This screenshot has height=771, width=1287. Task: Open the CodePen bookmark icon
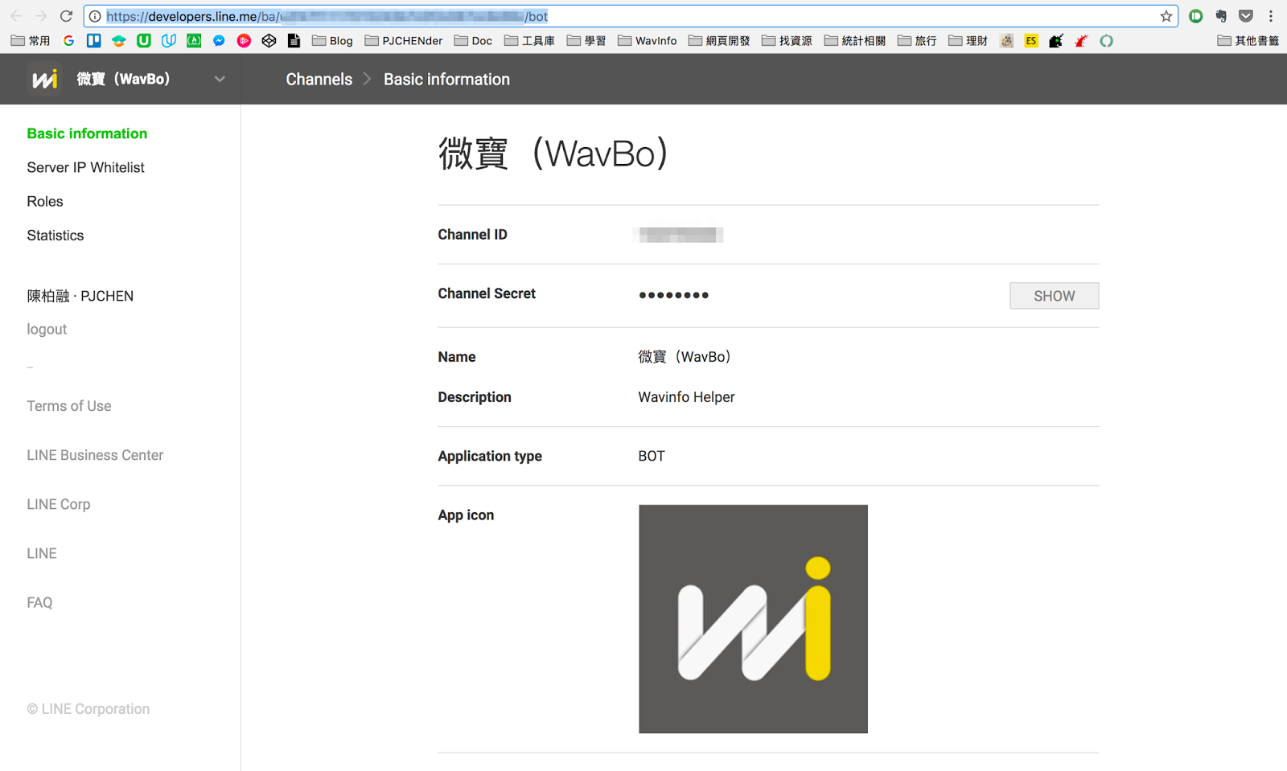pyautogui.click(x=269, y=40)
